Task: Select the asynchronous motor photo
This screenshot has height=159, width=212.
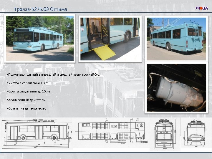Action: (176, 88)
